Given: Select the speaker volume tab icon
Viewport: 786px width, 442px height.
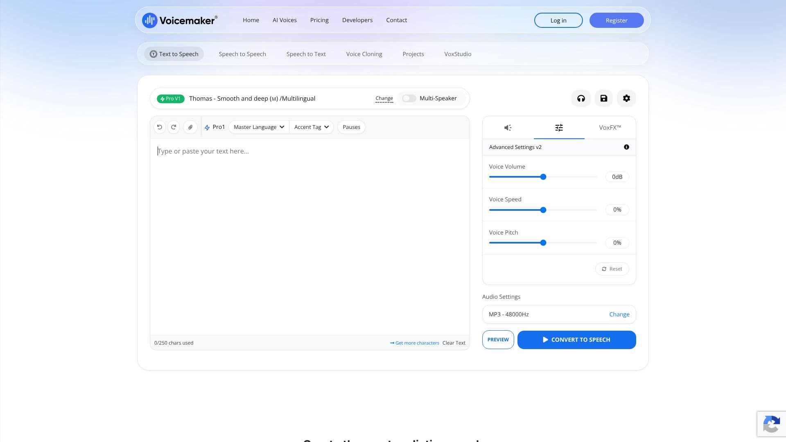Looking at the screenshot, I should [x=508, y=128].
